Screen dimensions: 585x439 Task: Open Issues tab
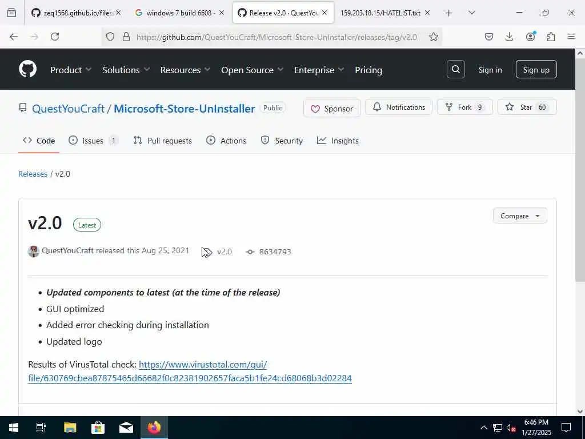93,141
